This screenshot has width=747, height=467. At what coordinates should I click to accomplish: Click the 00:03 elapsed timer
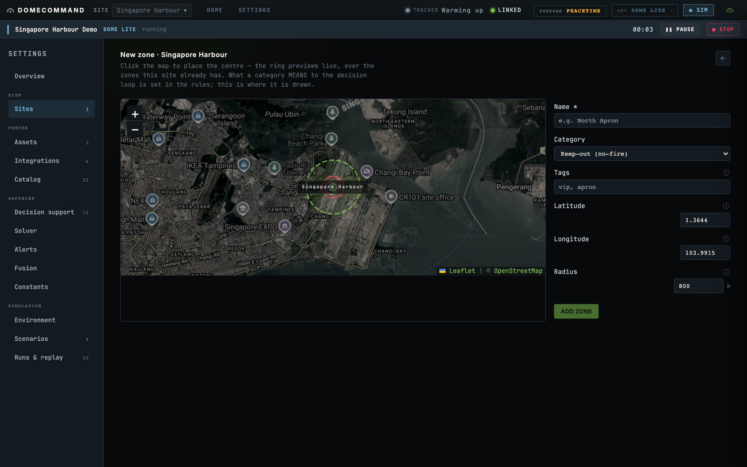(643, 29)
